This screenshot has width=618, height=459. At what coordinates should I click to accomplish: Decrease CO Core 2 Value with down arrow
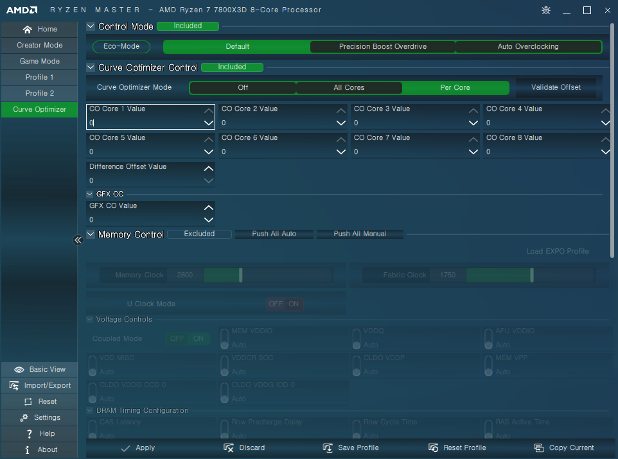[341, 123]
